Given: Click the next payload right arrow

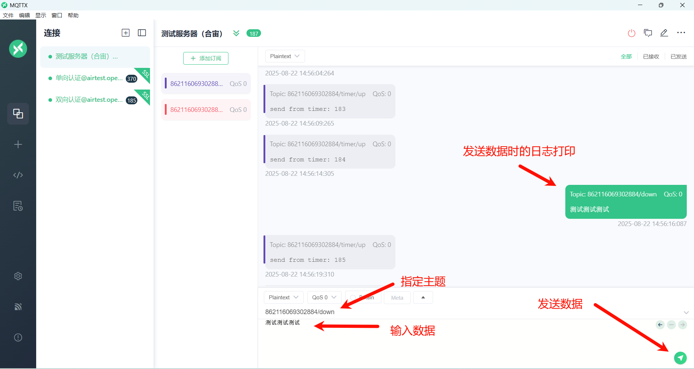Looking at the screenshot, I should point(682,325).
